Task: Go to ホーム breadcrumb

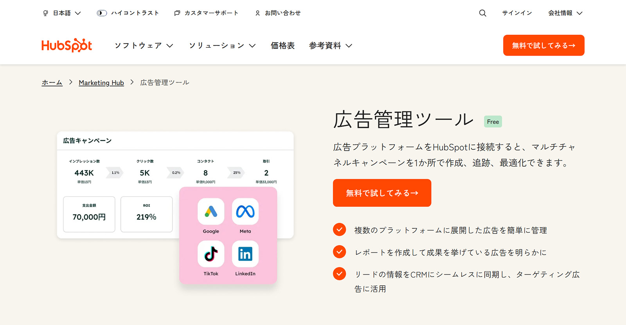Action: coord(52,83)
